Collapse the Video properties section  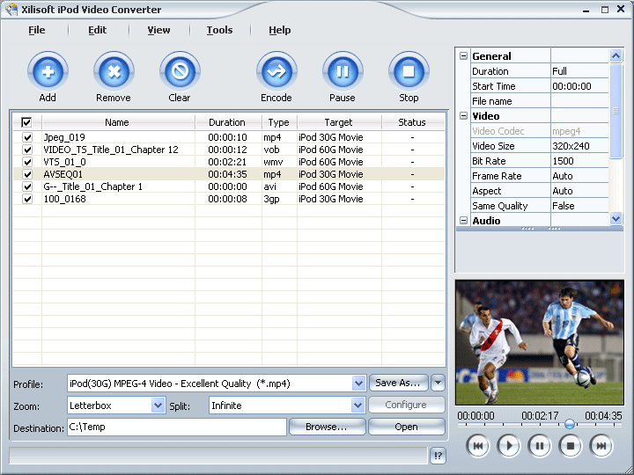tap(463, 116)
